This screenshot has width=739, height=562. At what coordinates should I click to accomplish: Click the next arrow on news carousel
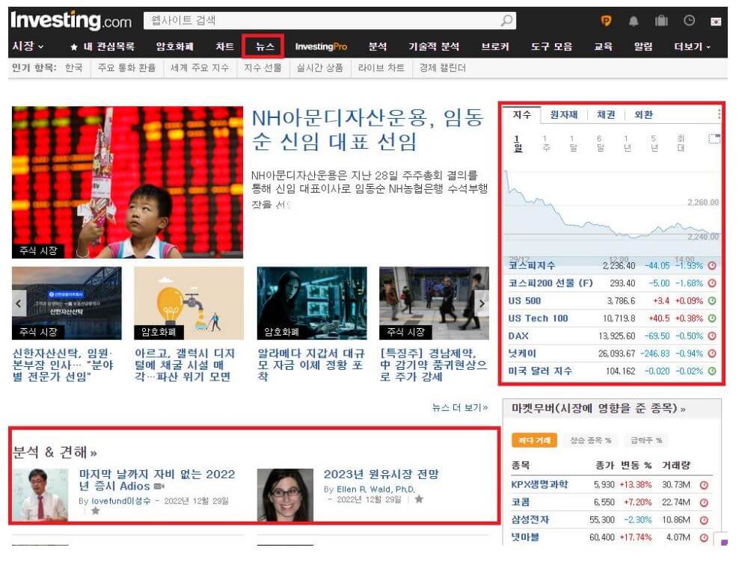(482, 303)
